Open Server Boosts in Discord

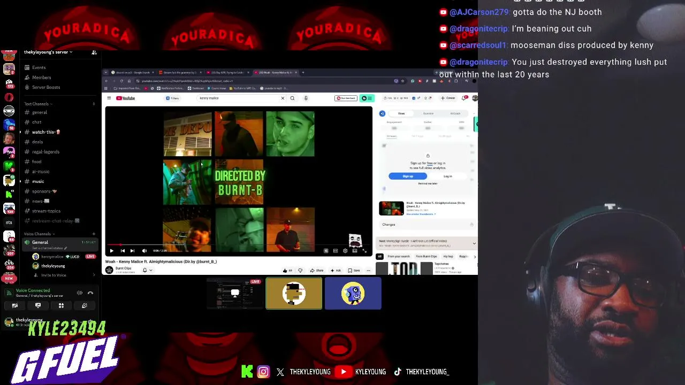coord(45,87)
